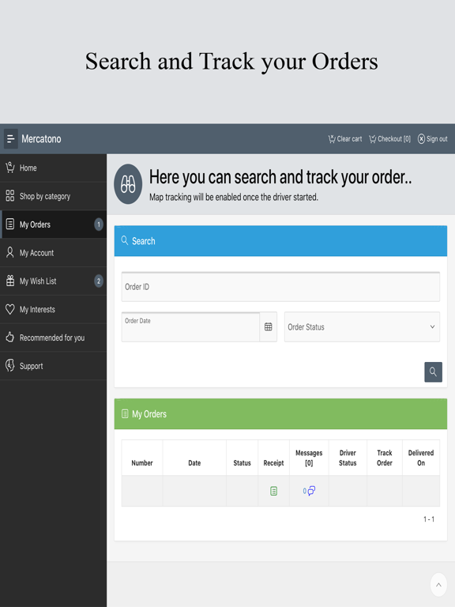
Task: Open the Order Date calendar picker
Action: 268,327
